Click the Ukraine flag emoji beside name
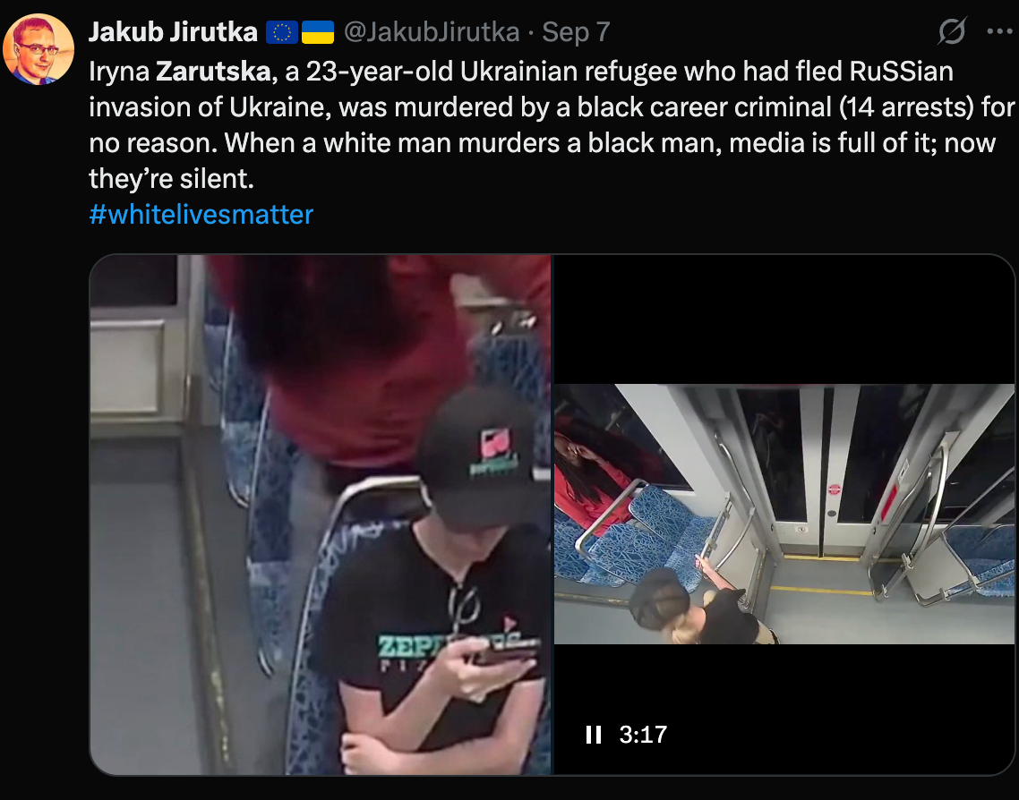 pyautogui.click(x=318, y=32)
